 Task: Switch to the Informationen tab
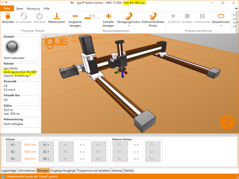tap(27, 171)
